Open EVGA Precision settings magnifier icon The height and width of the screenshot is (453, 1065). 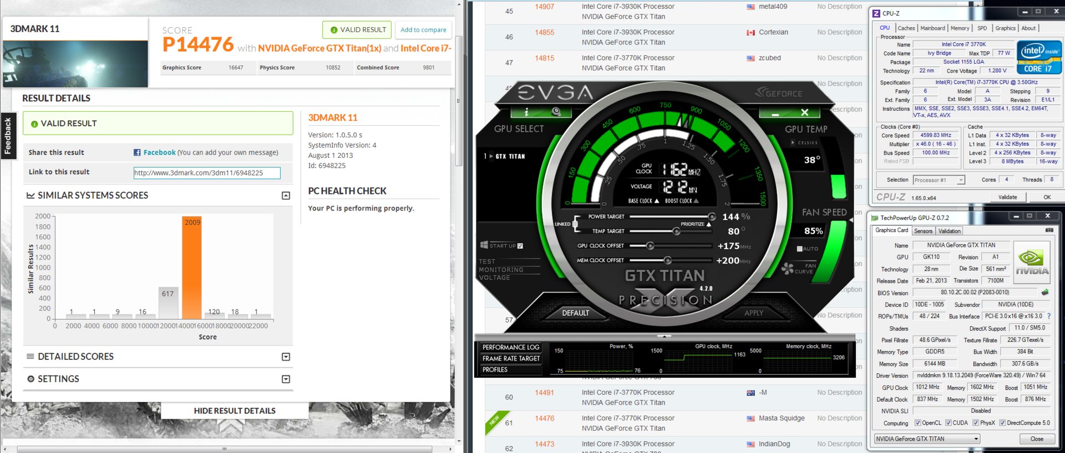(556, 112)
